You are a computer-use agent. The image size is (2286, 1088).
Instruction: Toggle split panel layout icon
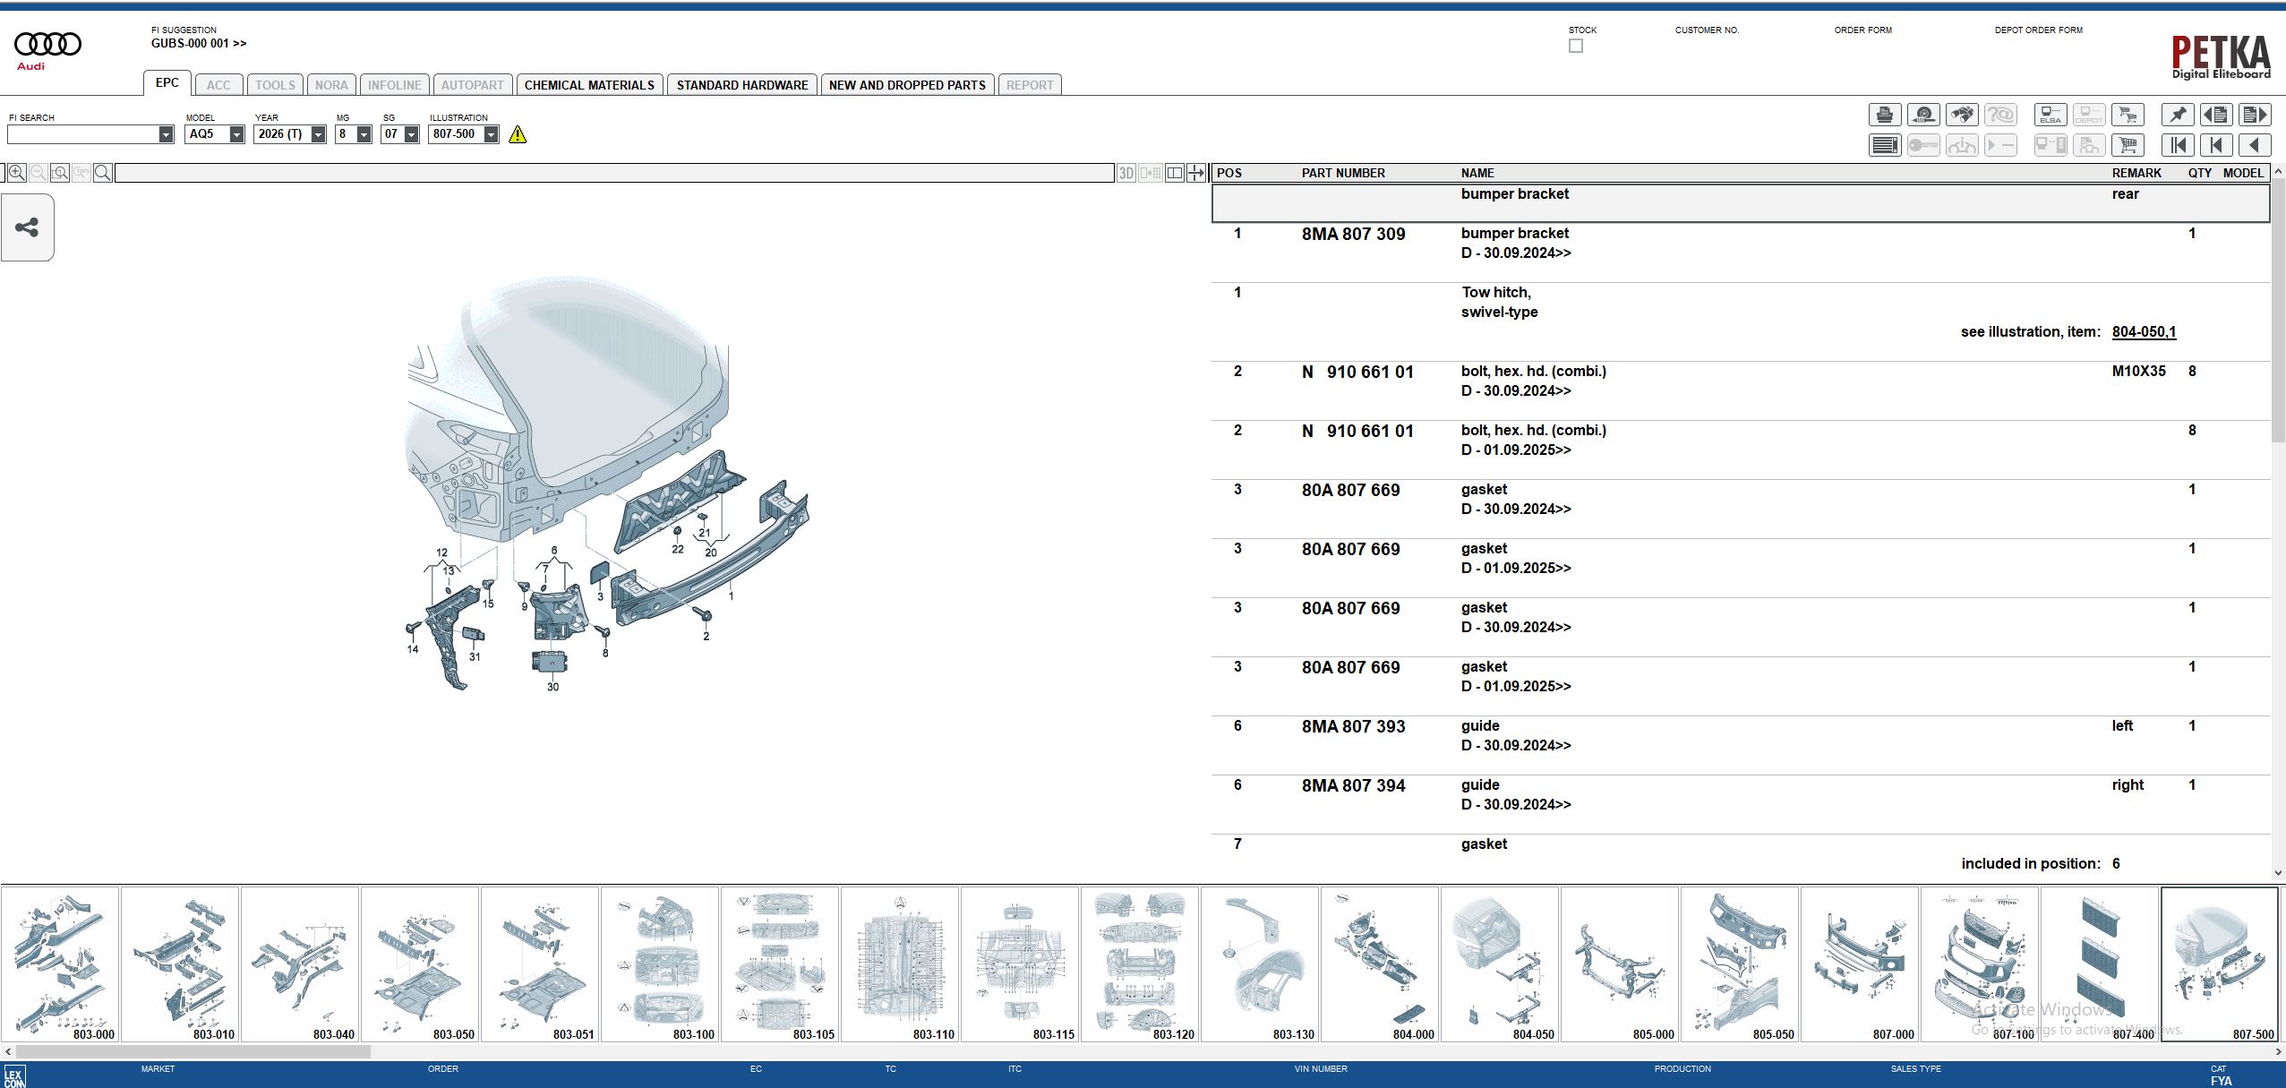pos(1174,173)
